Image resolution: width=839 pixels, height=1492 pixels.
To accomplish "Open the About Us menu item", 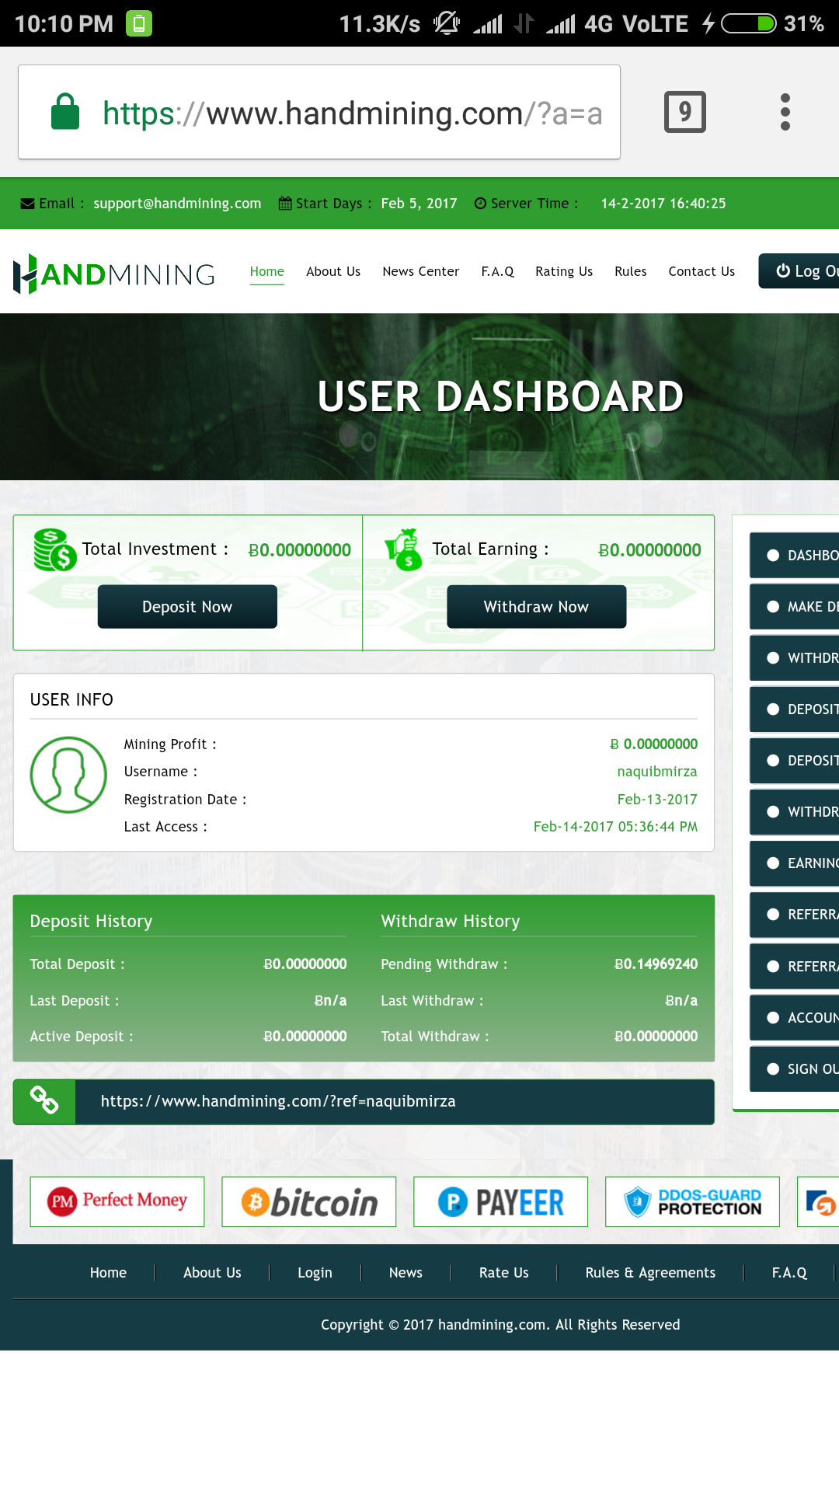I will (x=333, y=271).
